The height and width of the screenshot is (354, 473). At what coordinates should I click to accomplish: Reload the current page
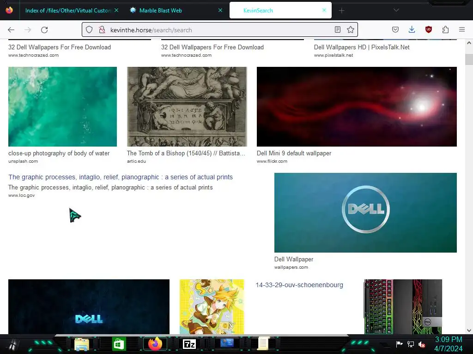pos(44,30)
